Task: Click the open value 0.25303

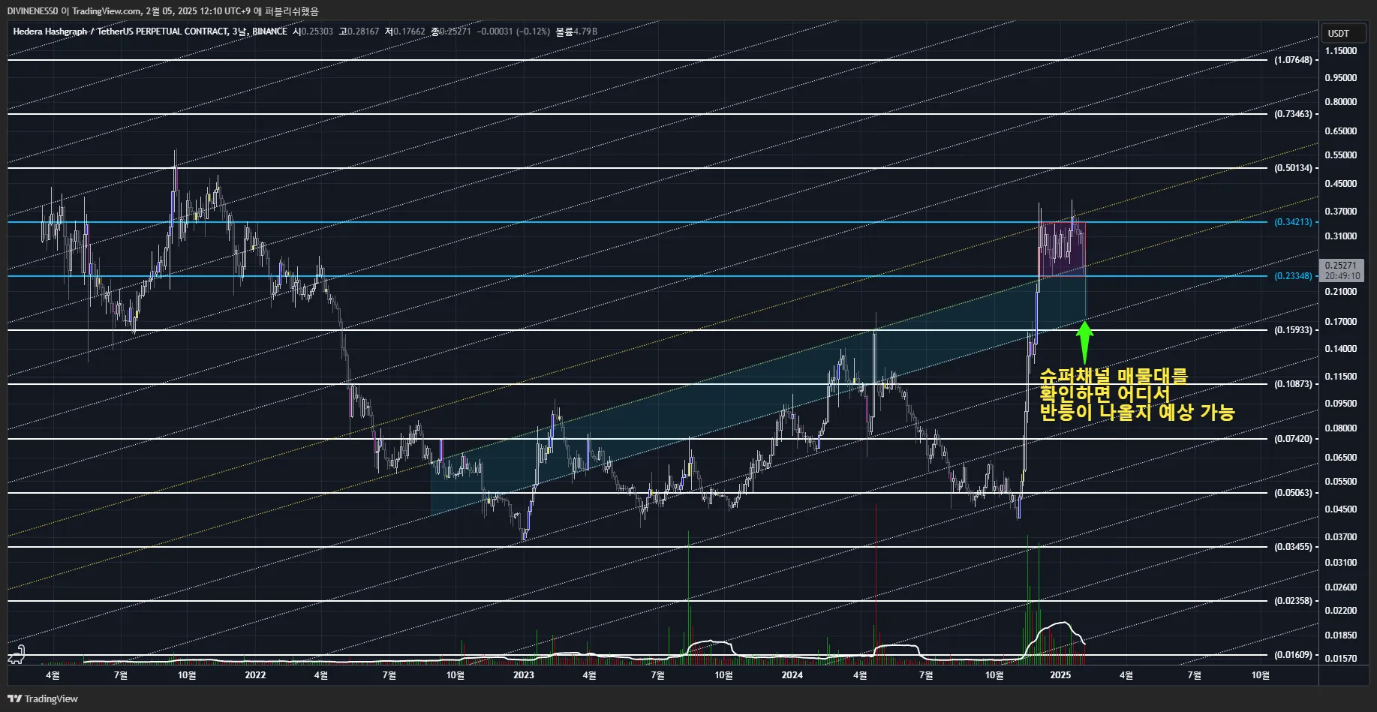Action: 317,32
